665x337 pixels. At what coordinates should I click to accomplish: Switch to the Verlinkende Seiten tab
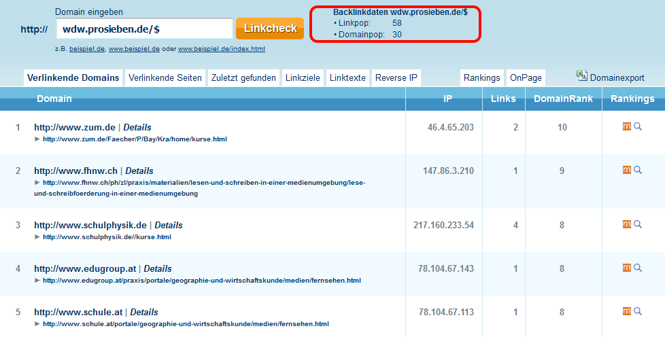tap(165, 78)
